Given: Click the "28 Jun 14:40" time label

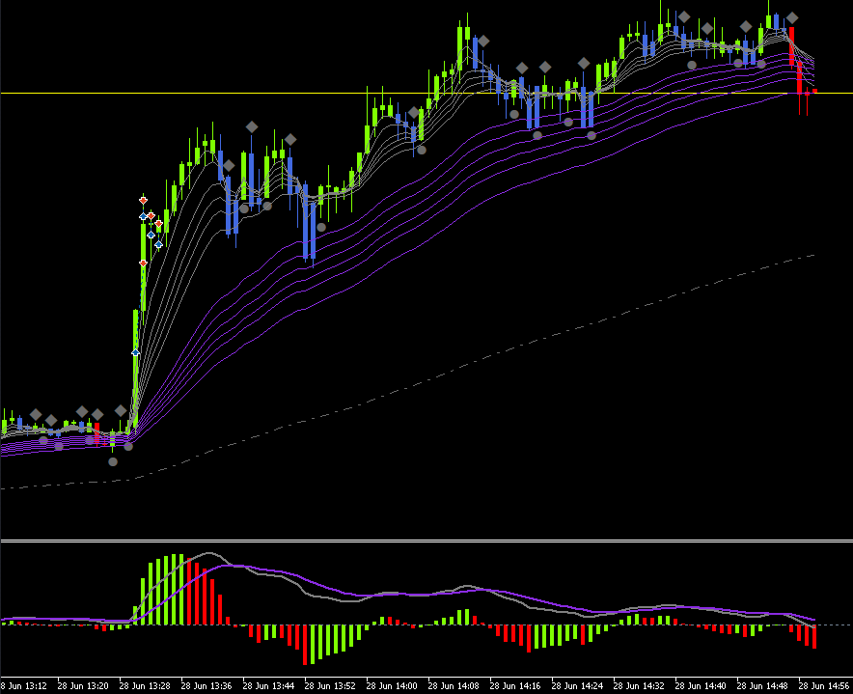Looking at the screenshot, I should (701, 686).
